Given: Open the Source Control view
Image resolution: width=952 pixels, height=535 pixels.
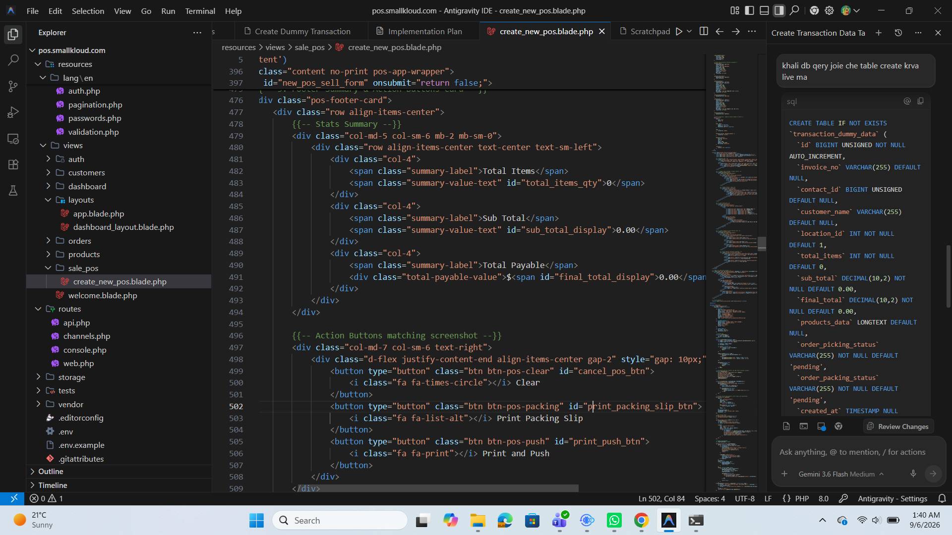Looking at the screenshot, I should click(13, 86).
